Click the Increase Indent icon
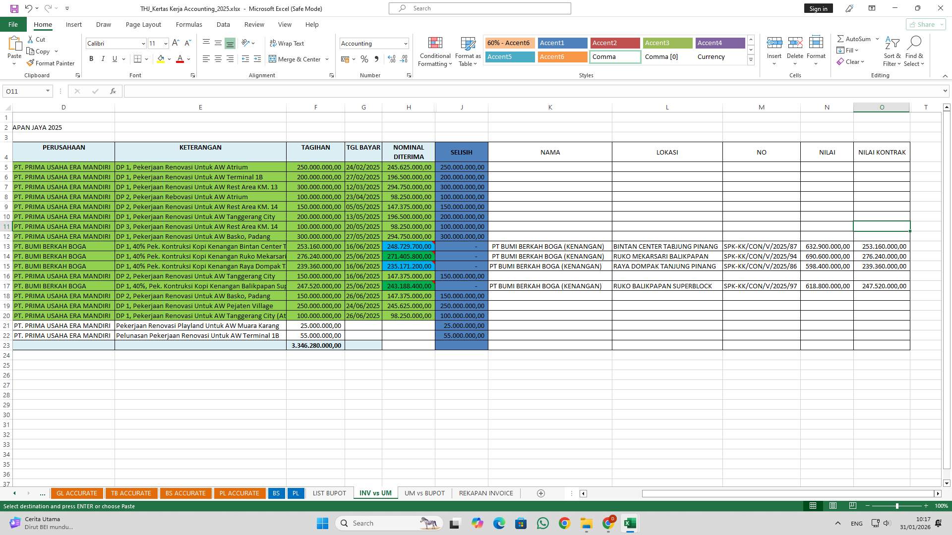Screen dimensions: 952x535 coord(257,59)
